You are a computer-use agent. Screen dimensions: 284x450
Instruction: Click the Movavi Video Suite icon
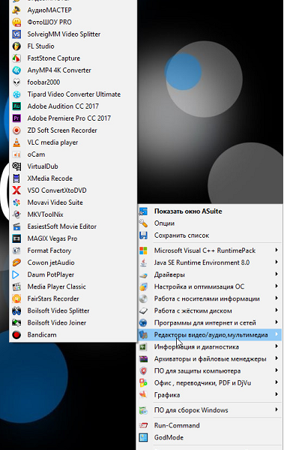(16, 202)
